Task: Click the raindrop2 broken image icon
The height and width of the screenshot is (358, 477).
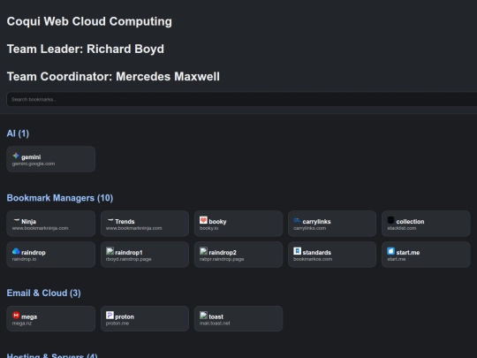Action: (203, 251)
